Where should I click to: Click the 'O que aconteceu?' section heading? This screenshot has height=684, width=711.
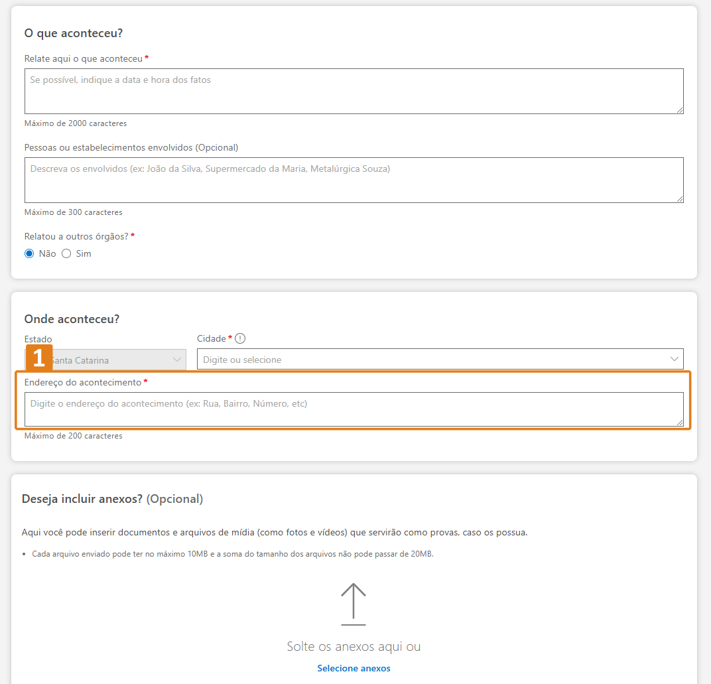tap(74, 33)
